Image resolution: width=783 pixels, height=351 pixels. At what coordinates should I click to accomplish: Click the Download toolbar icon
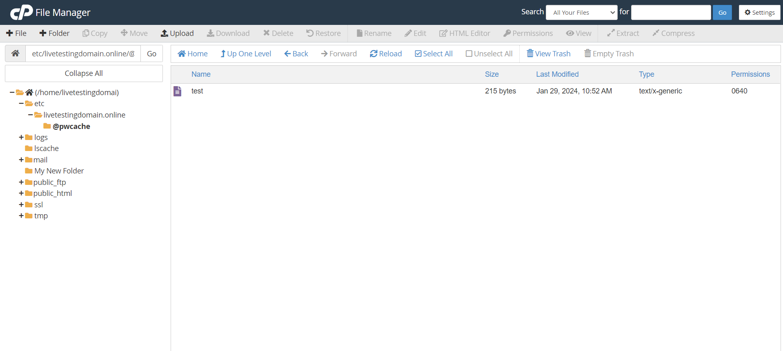click(210, 33)
